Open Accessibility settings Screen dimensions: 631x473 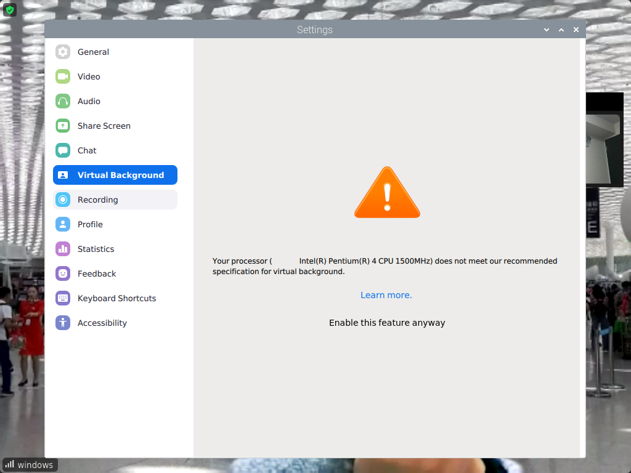(115, 323)
